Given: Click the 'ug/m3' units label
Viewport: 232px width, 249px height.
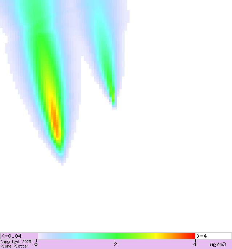Looking at the screenshot, I should point(217,244).
